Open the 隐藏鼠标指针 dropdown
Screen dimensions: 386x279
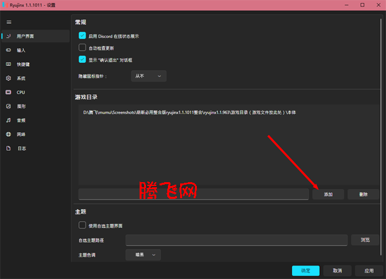pyautogui.click(x=149, y=76)
